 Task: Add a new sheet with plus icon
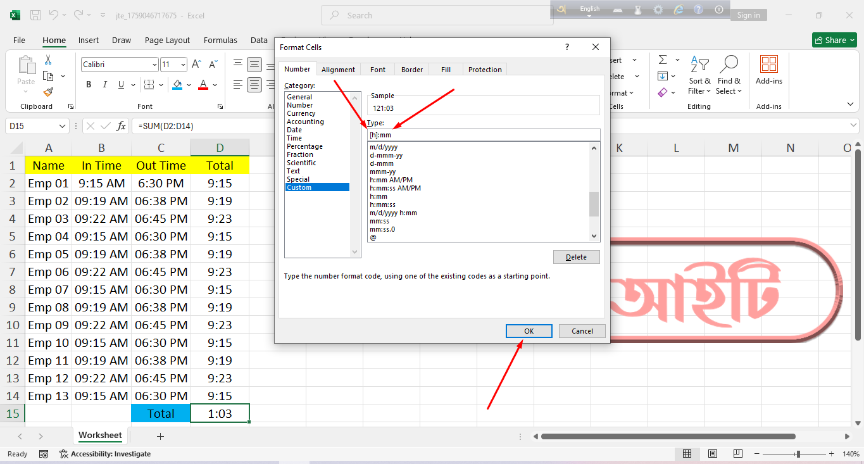(160, 436)
